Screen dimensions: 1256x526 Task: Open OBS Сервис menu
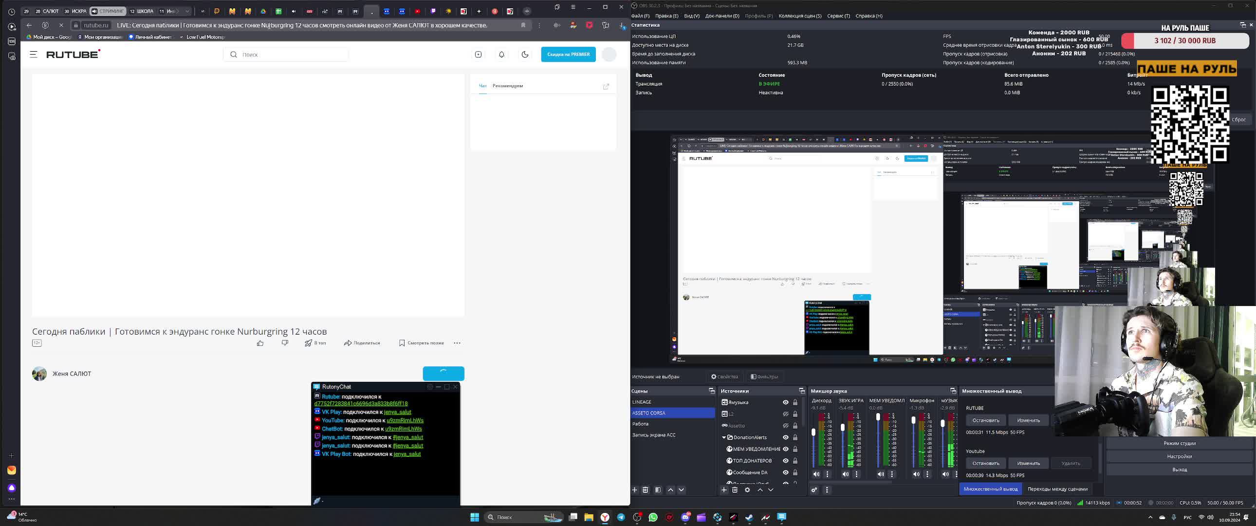point(838,16)
